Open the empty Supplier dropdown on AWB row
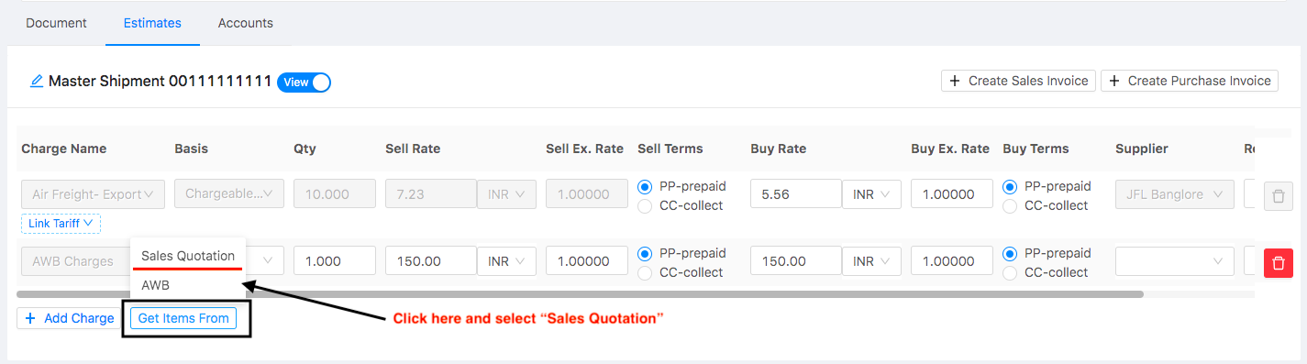 [1174, 261]
